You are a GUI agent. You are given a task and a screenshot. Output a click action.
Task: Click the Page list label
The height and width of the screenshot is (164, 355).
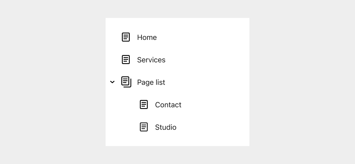click(x=151, y=82)
